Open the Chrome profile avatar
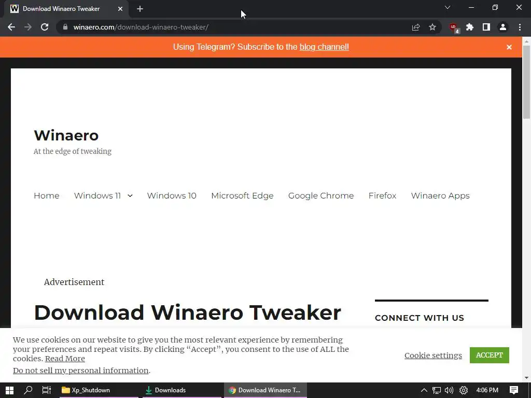Screen dimensions: 531x398 (x=503, y=27)
